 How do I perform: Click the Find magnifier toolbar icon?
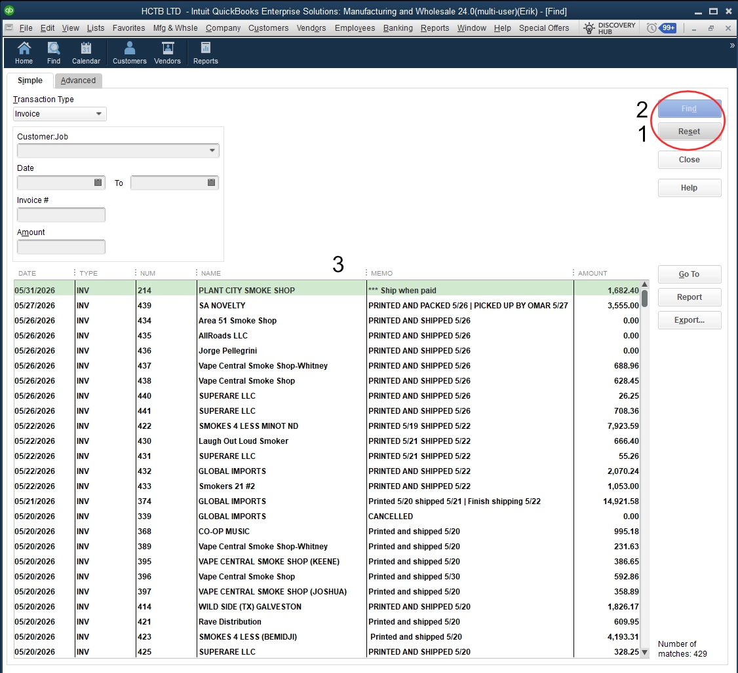54,52
